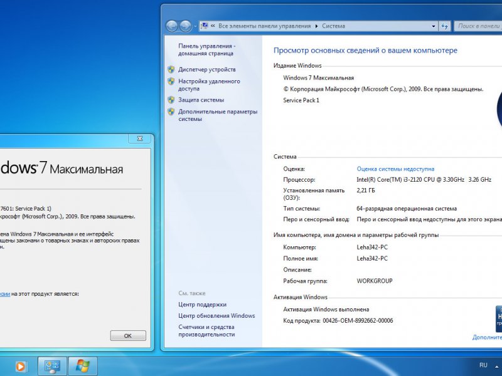Open 'Настройка удаленного доступа' link
502x376 pixels.
point(209,85)
